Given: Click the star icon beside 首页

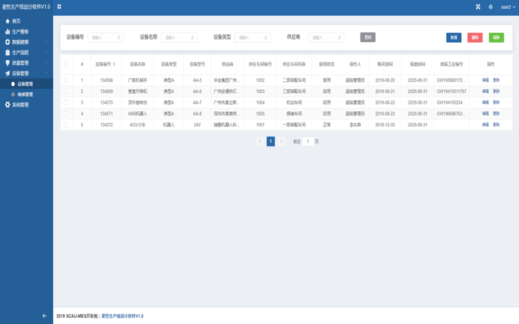Looking at the screenshot, I should click(x=8, y=21).
